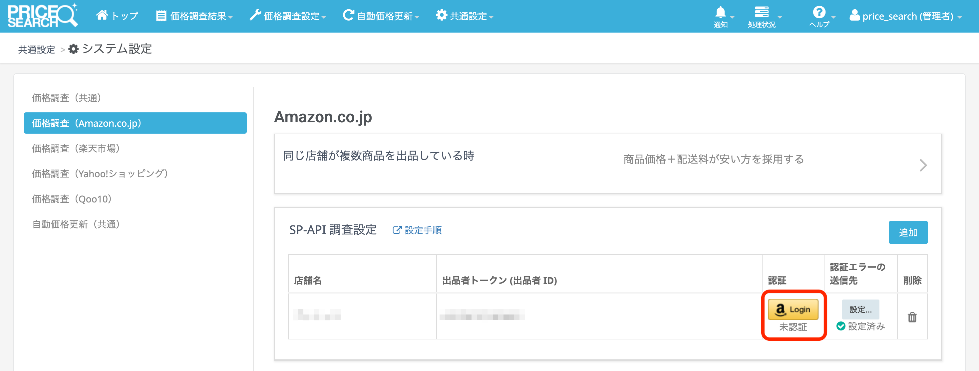Click the Amazon Login button

click(793, 309)
